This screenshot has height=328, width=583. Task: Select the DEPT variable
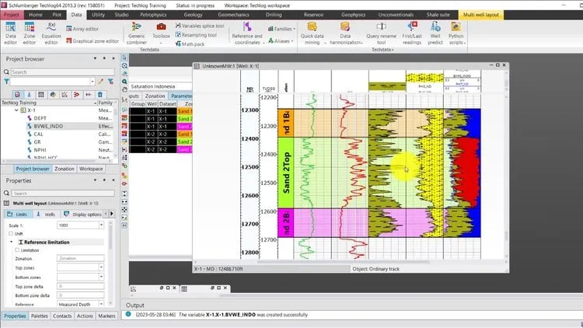pyautogui.click(x=40, y=118)
